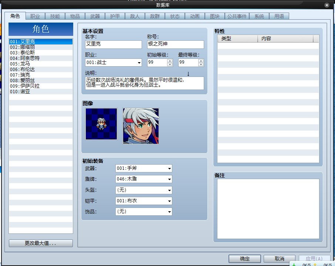Open the 武器 dropdown showing 001:手斧
Viewport: 335px width, 266px height.
point(143,168)
